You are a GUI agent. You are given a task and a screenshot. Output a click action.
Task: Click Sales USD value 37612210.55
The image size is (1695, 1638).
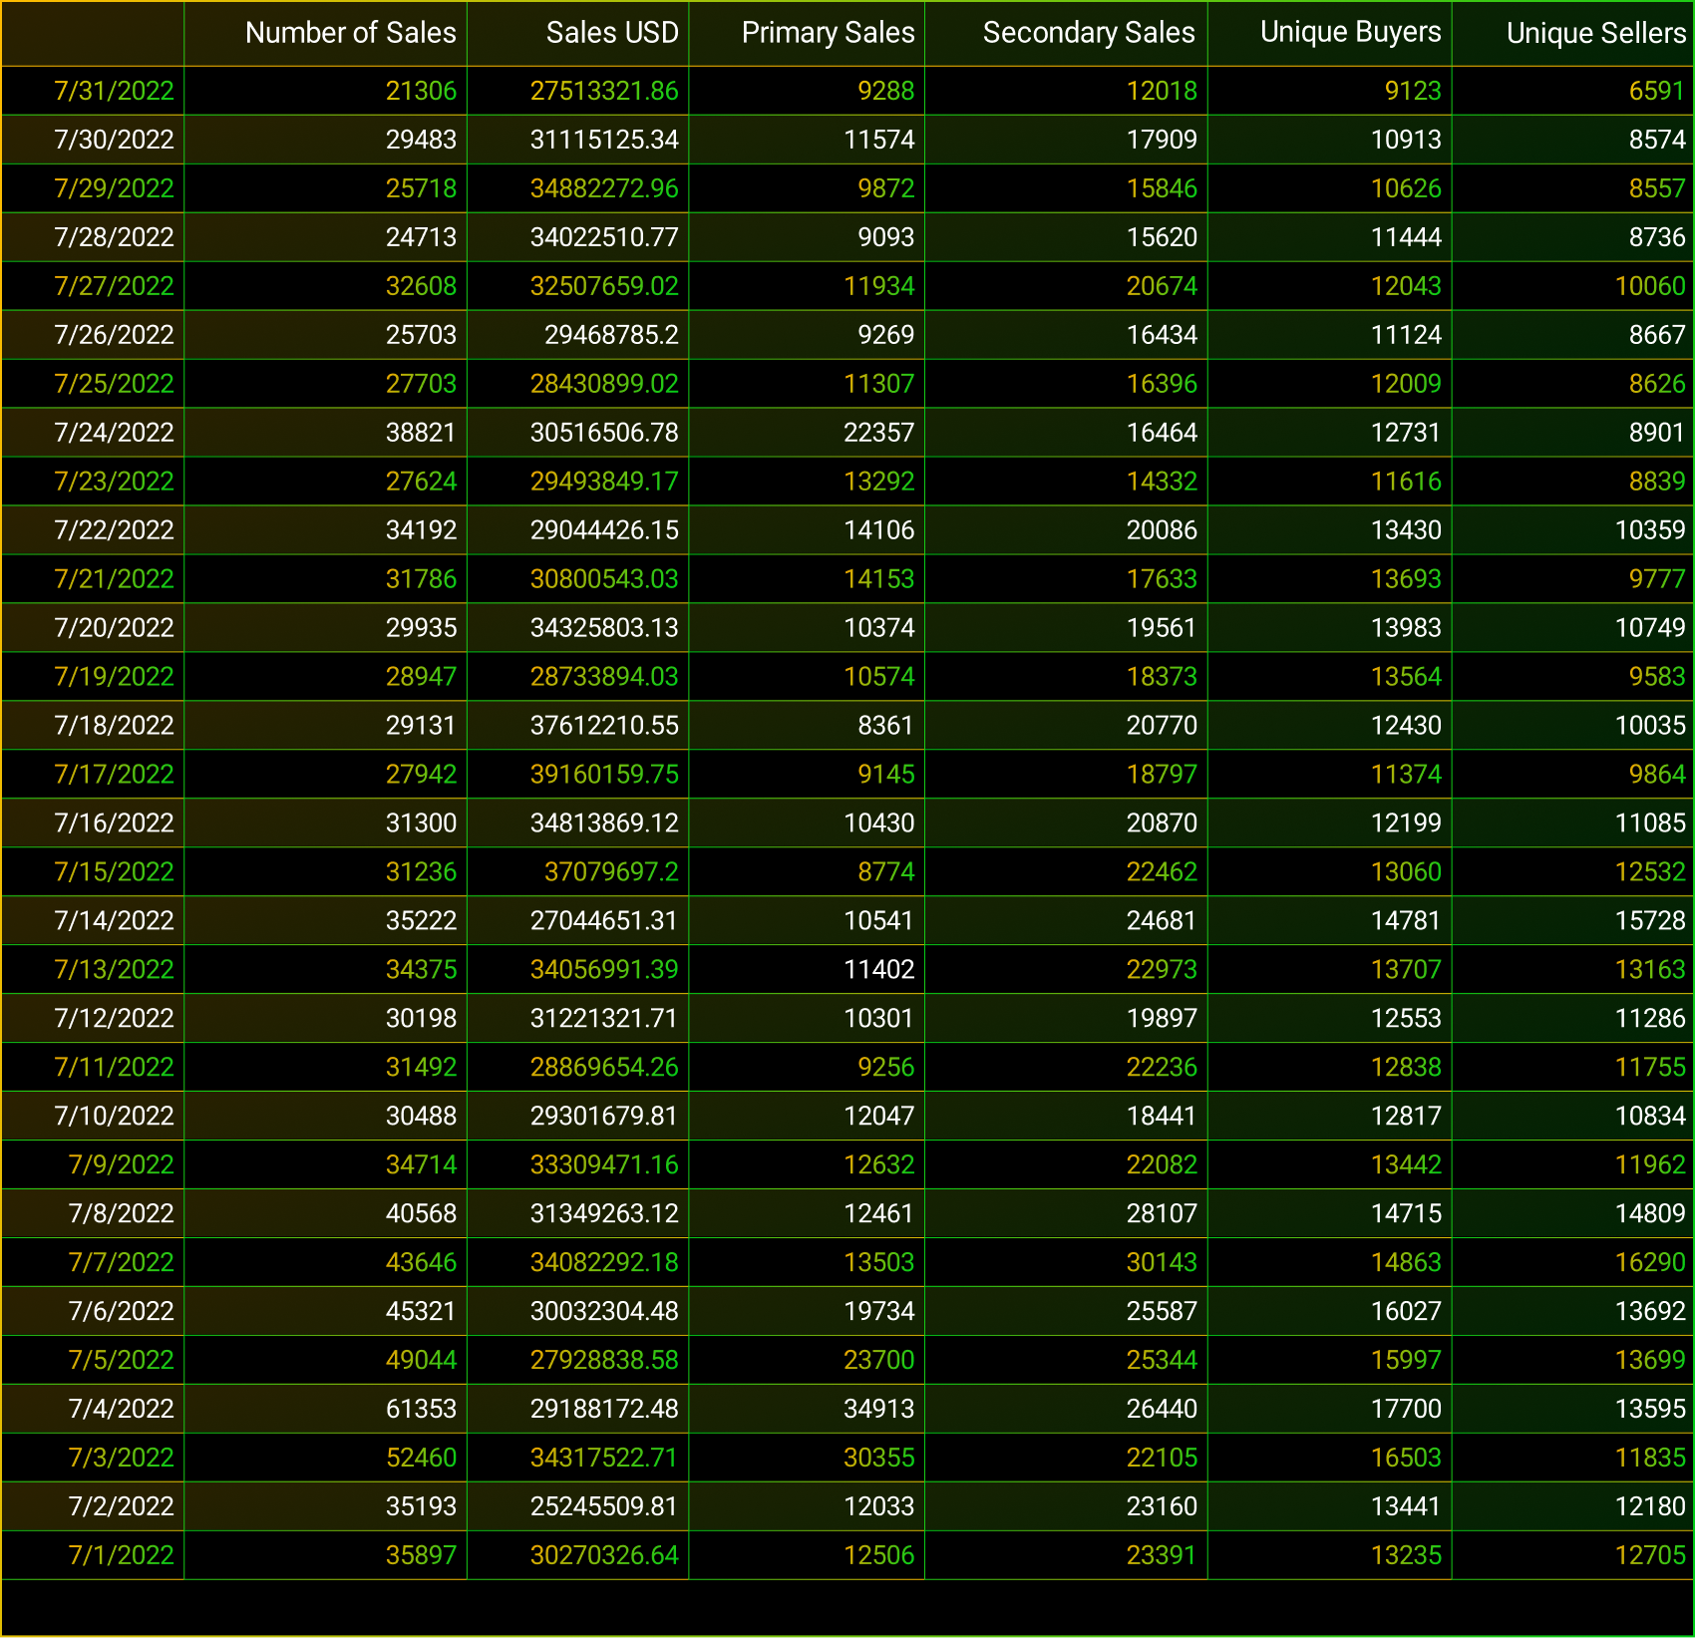[578, 726]
